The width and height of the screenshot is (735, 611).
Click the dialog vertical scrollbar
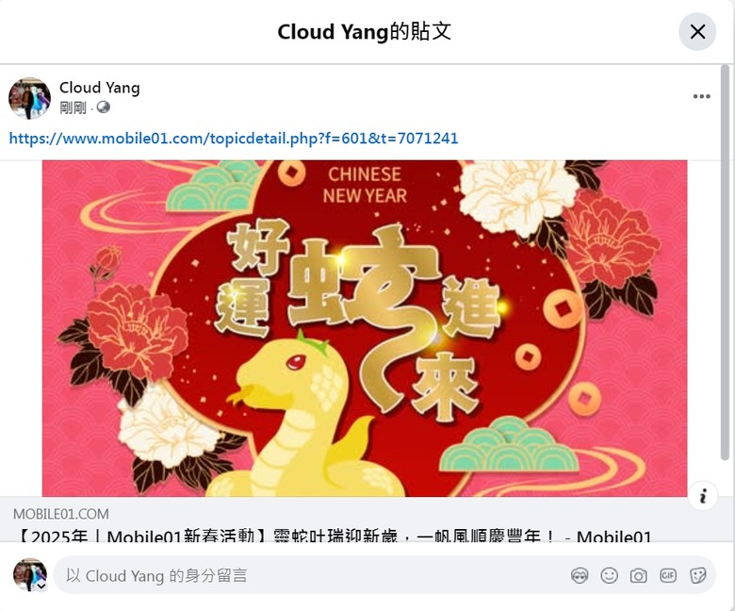(725, 262)
